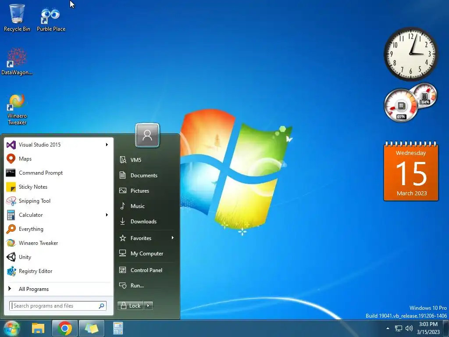Click the user account picture

point(147,135)
